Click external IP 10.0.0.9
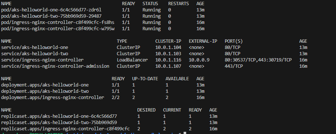Screen dimensions: 336x134 [x=199, y=60]
